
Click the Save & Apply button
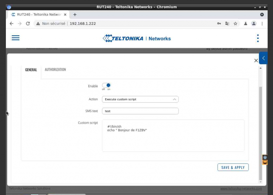233,167
